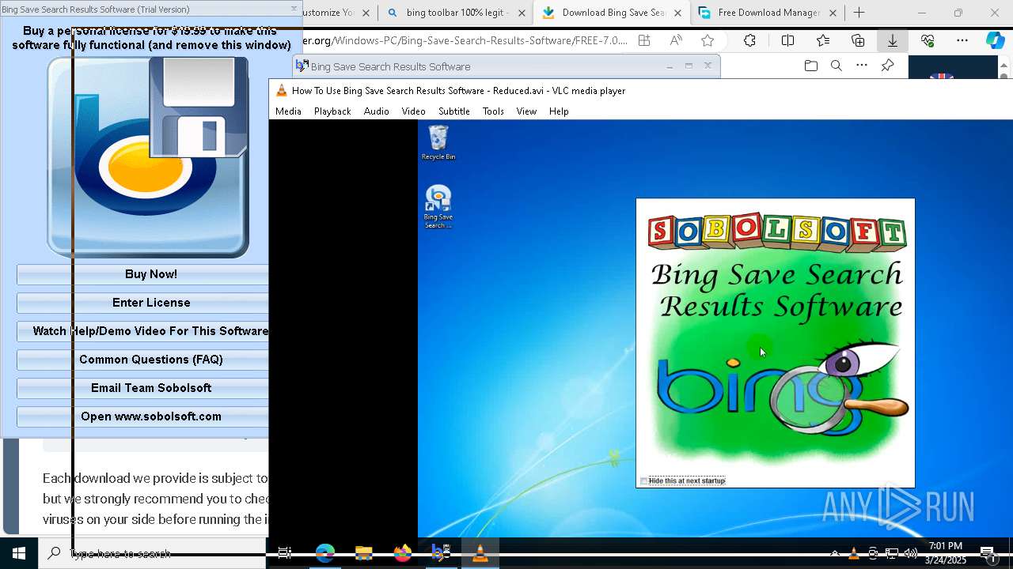Click the 'Buy Now!' button
The width and height of the screenshot is (1013, 569).
(150, 274)
